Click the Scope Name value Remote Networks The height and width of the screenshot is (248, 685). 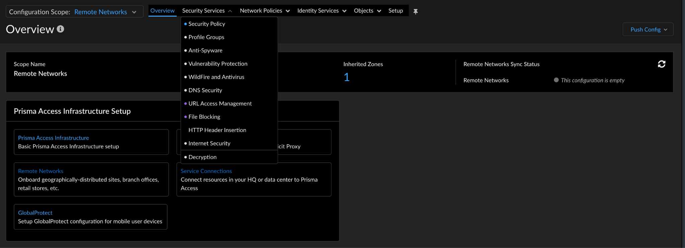point(40,74)
